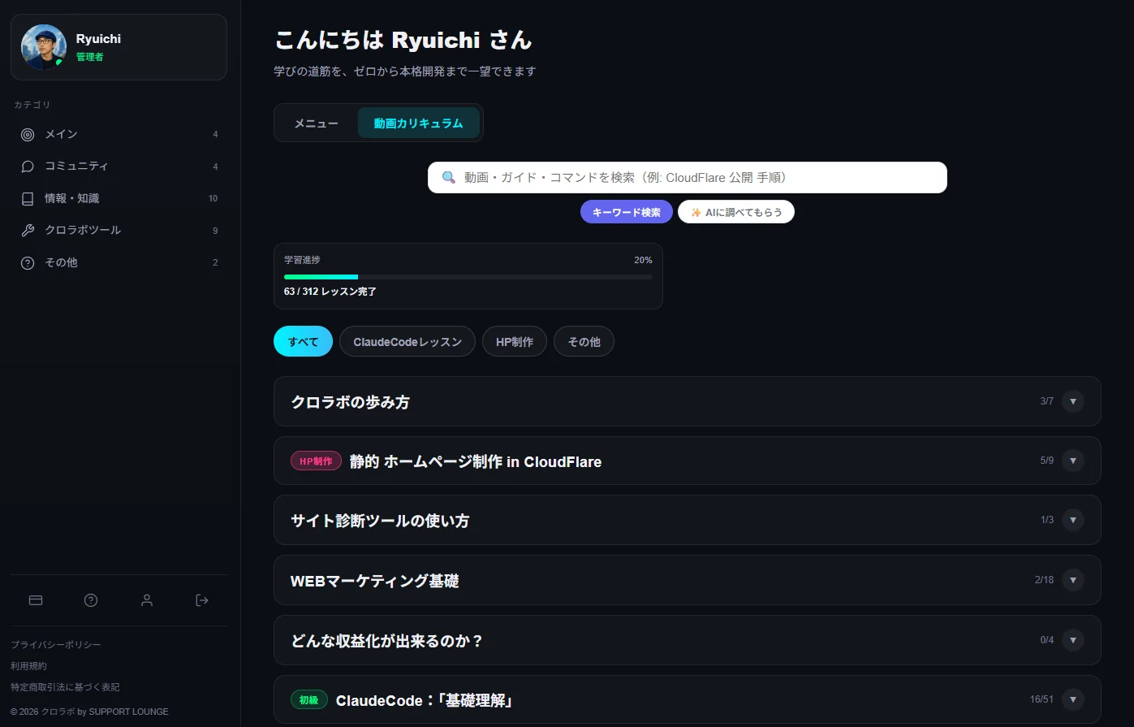This screenshot has width=1134, height=727.
Task: Open the その他 category in sidebar
Action: pos(120,262)
